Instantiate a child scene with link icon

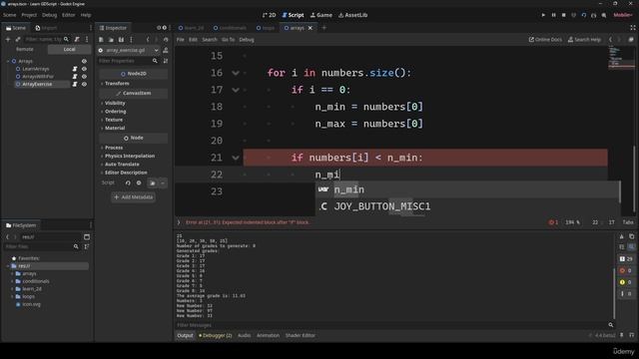click(18, 39)
